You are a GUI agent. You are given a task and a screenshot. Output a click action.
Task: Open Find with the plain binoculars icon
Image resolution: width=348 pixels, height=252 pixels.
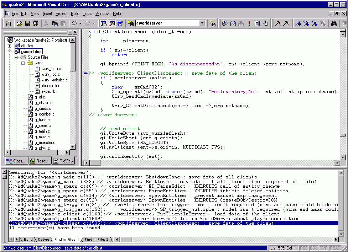coord(334,23)
